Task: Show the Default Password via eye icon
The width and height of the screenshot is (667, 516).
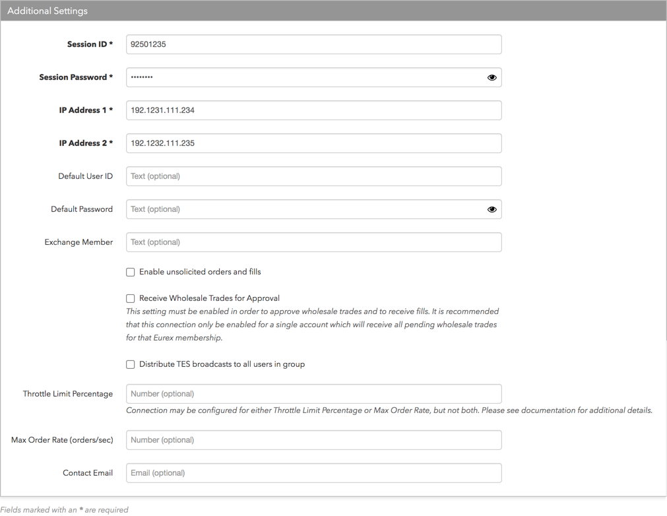Action: pos(492,209)
